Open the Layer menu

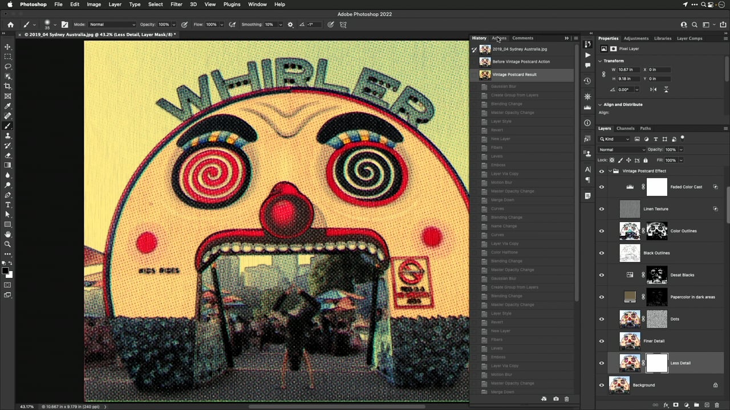click(115, 4)
